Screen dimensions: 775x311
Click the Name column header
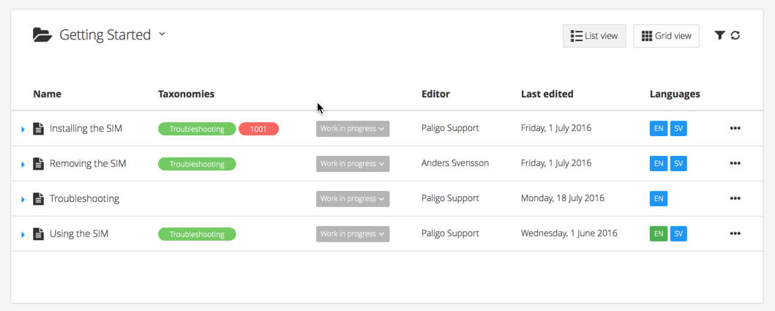click(48, 94)
